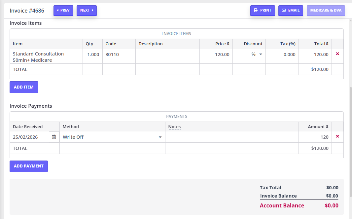Email the invoice
Image resolution: width=352 pixels, height=219 pixels.
click(x=291, y=11)
